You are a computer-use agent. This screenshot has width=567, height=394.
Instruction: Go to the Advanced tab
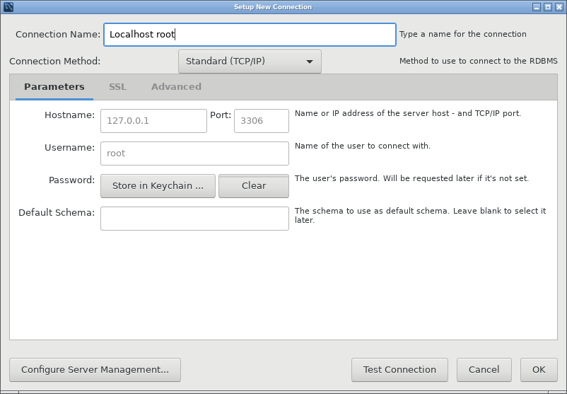[x=176, y=87]
